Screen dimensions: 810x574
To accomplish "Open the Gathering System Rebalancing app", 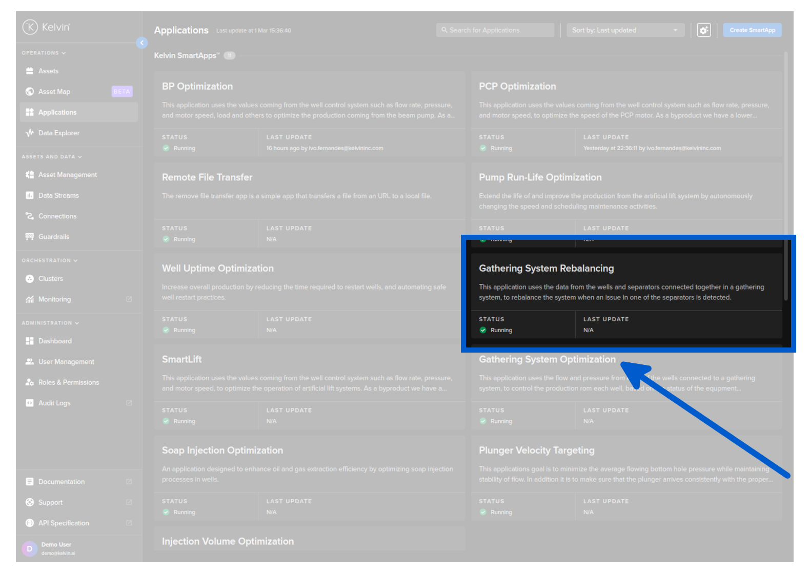I will pos(546,269).
